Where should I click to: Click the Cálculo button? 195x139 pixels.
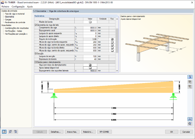40,132
